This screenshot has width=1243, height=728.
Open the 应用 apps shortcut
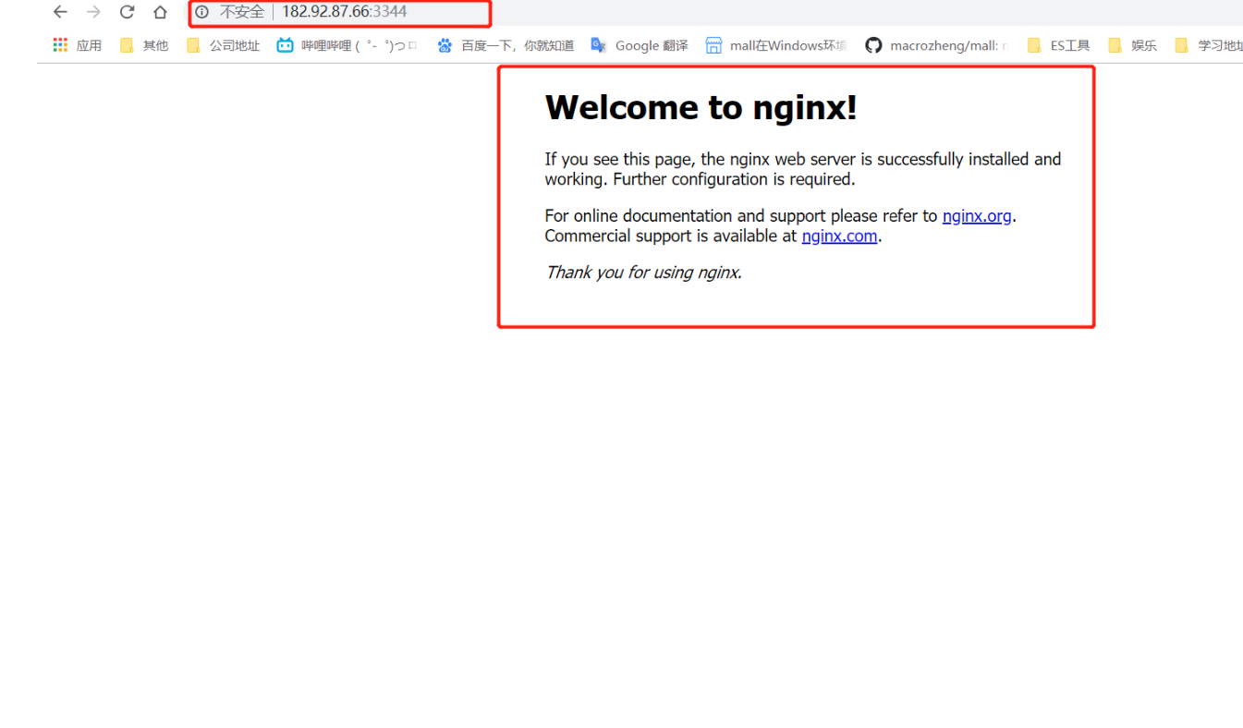pos(78,45)
